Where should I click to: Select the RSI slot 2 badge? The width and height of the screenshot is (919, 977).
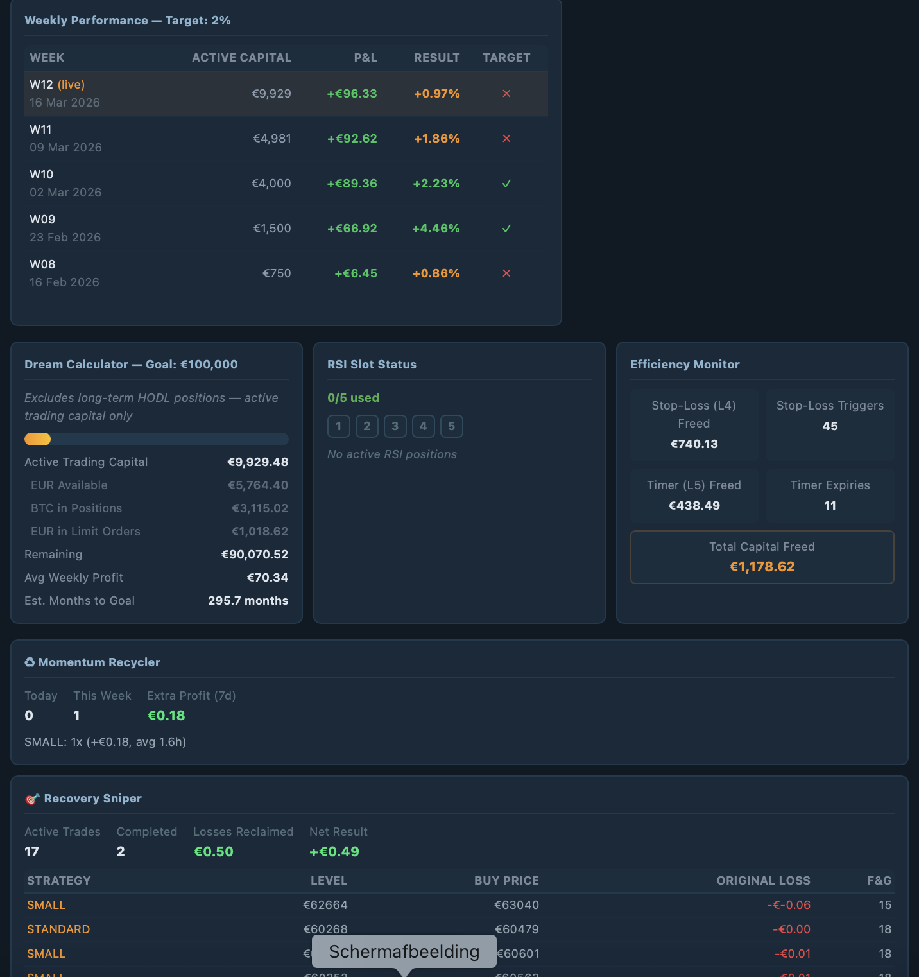(366, 426)
